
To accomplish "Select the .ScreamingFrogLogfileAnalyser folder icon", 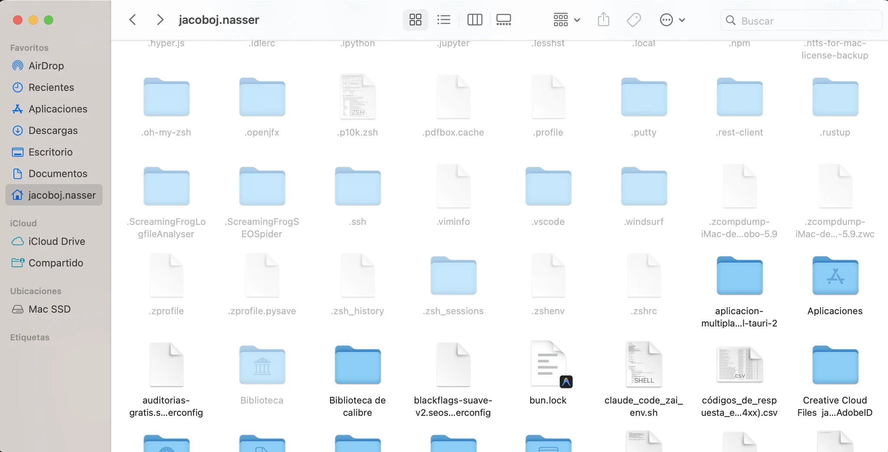I will 166,186.
